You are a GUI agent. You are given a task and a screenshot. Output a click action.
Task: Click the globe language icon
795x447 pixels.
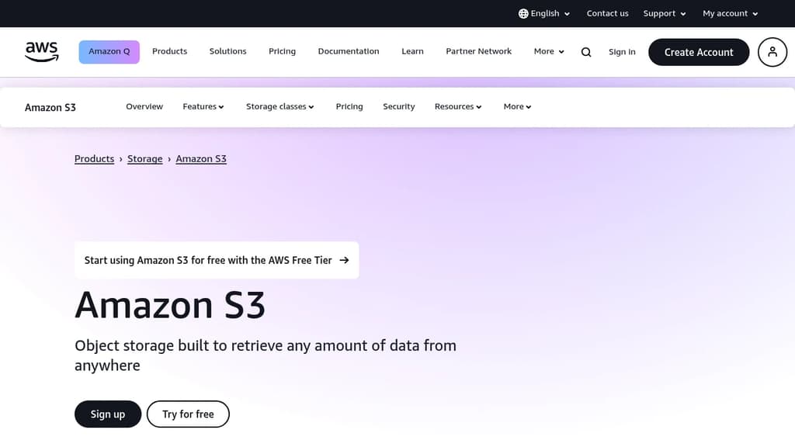[x=523, y=14]
